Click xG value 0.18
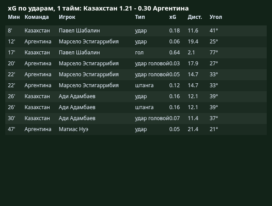 click(x=175, y=31)
